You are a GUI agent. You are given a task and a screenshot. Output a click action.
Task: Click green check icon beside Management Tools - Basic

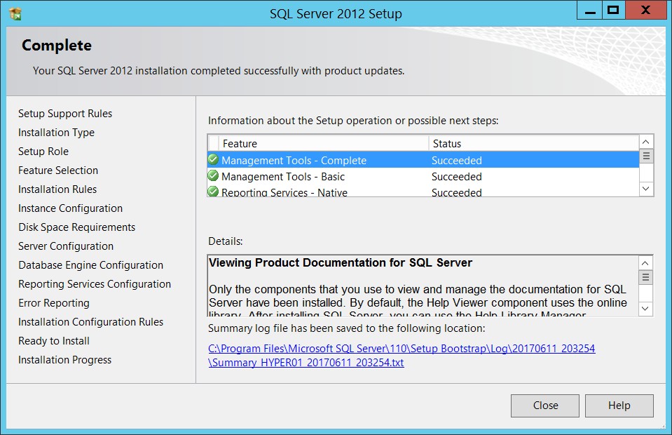point(213,176)
